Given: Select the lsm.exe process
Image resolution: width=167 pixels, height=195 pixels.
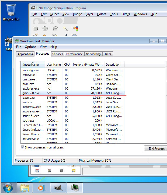Looking at the screenshot, I should (73, 102).
